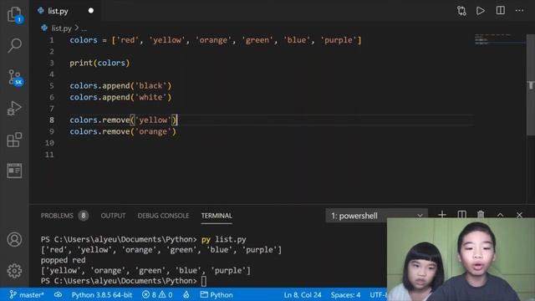Screen dimensions: 535x301
Task: Select Python 3.8.5 64-bit interpreter
Action: 102,295
